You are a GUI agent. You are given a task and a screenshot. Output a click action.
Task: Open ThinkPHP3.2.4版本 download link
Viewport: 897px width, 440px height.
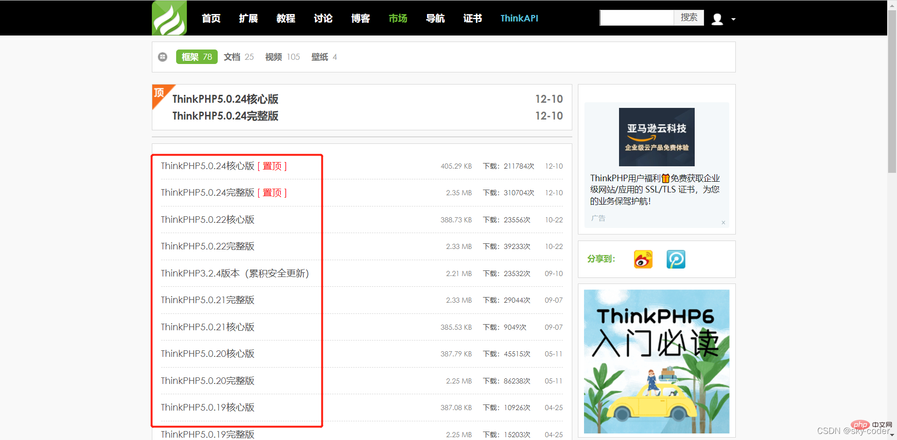tap(235, 273)
